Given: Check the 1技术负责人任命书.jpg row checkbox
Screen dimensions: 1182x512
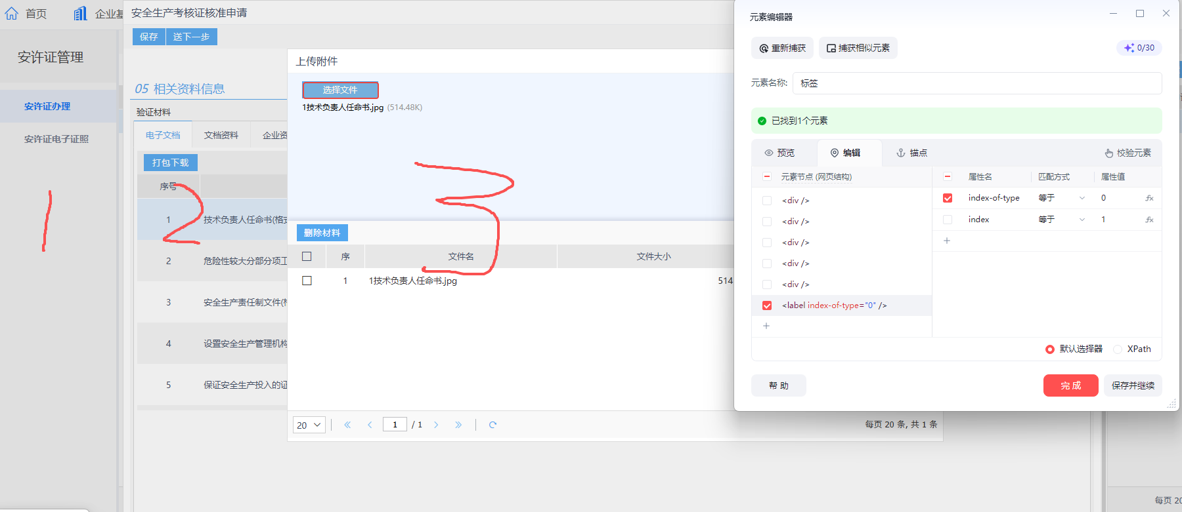Looking at the screenshot, I should tap(307, 281).
